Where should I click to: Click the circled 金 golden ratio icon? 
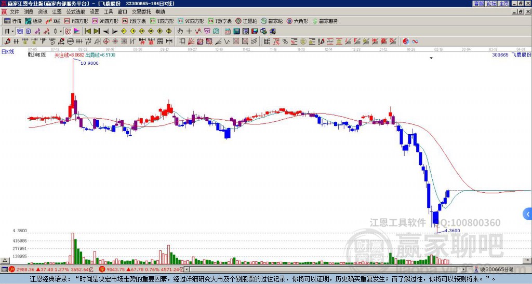click(x=303, y=41)
